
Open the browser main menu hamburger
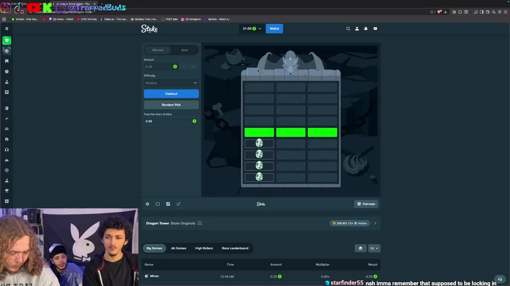tap(506, 12)
